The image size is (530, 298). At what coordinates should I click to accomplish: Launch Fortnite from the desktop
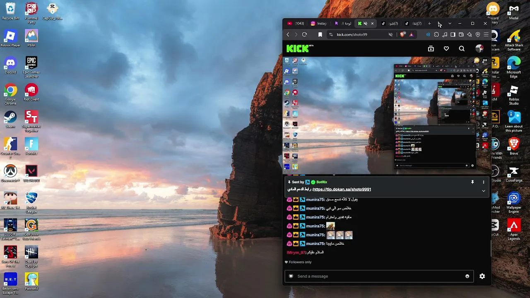coord(31,146)
